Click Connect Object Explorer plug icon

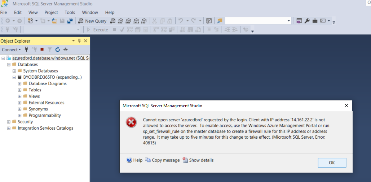click(x=27, y=49)
